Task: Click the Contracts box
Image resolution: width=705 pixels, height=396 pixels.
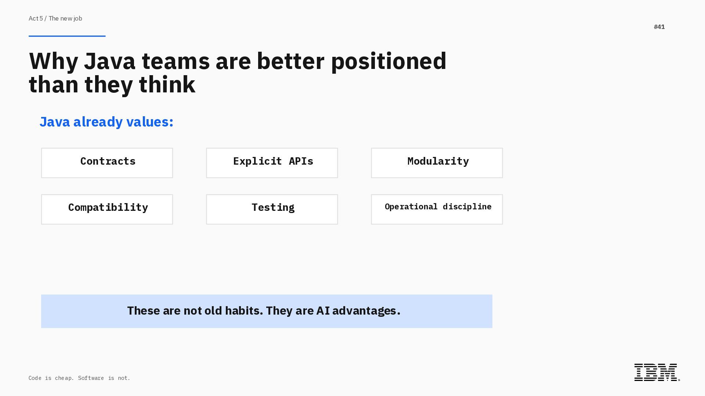Action: 107,163
